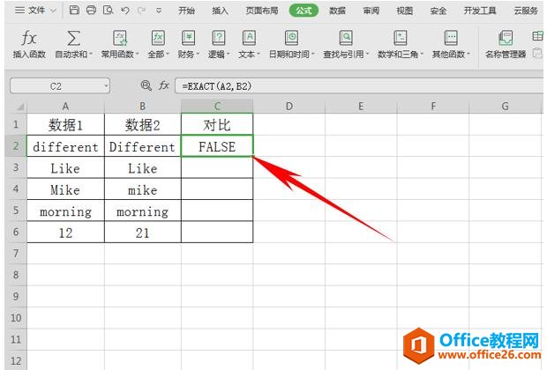
Task: Select cell with lowercase 'mike'
Action: 143,189
